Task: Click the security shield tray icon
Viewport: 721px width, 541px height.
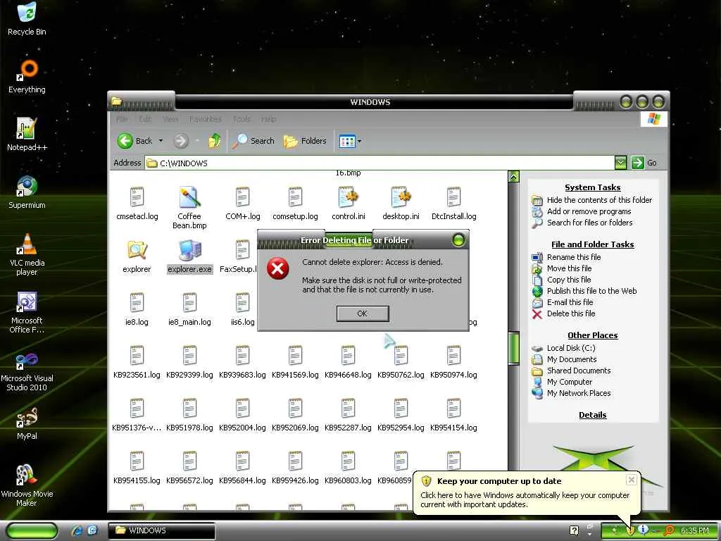Action: 629,530
